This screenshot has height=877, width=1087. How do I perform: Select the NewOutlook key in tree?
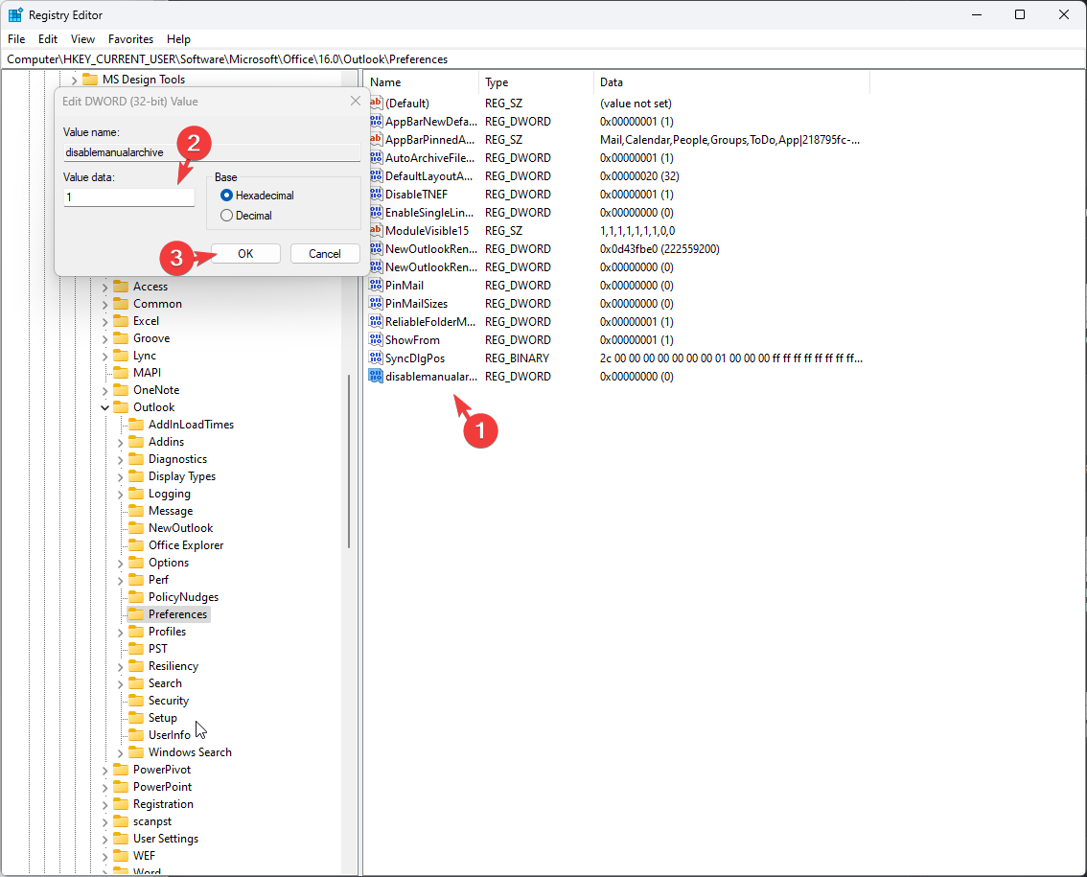tap(180, 527)
